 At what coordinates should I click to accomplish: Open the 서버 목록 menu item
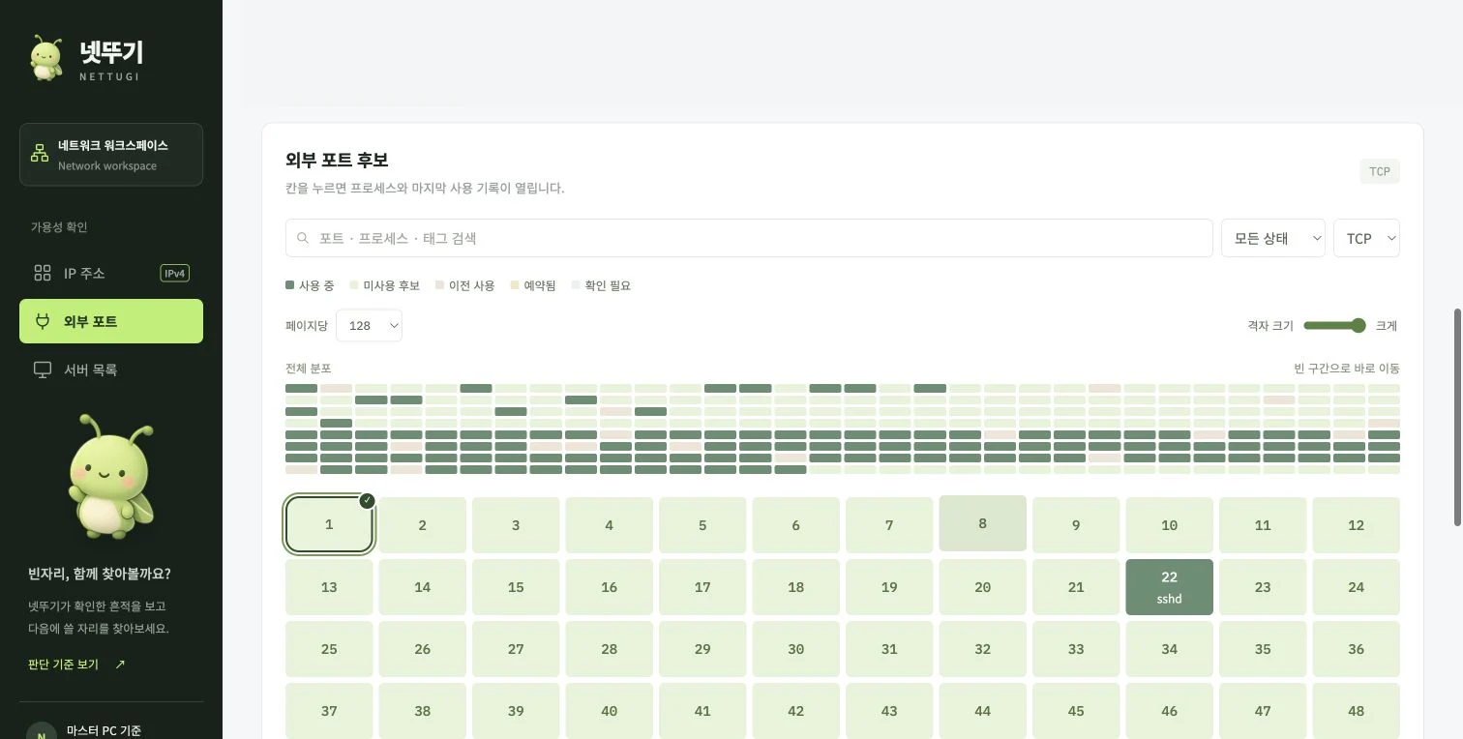111,369
